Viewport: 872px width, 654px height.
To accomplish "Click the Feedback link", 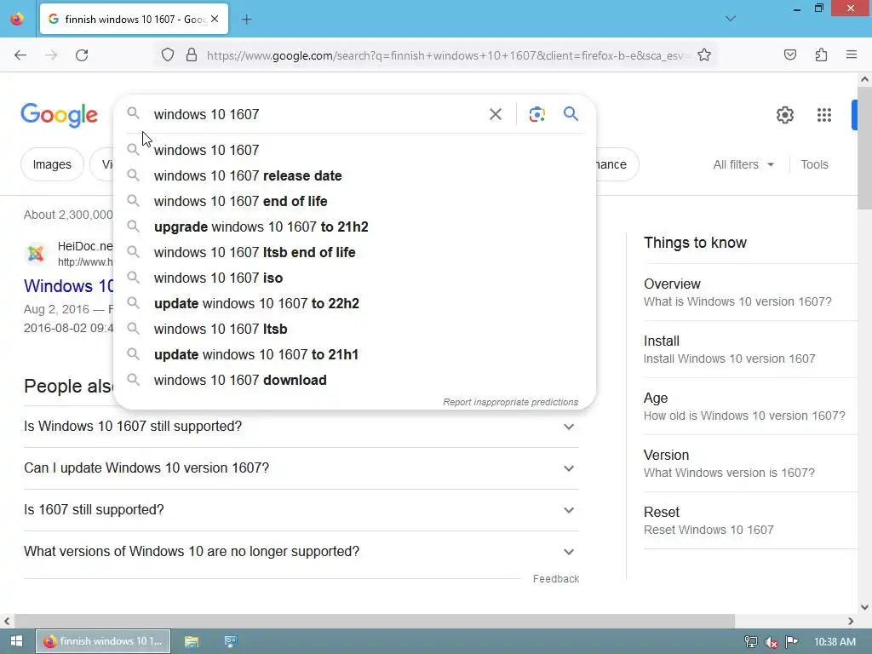I will (x=556, y=579).
